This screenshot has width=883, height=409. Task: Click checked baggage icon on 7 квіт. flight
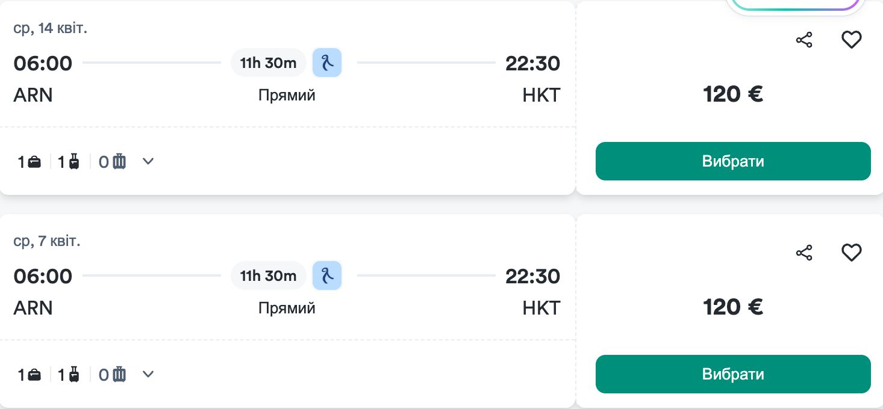click(119, 375)
